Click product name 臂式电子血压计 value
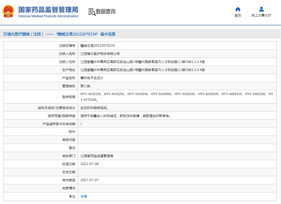Viewport: 281px width, 204px height. coord(92,78)
